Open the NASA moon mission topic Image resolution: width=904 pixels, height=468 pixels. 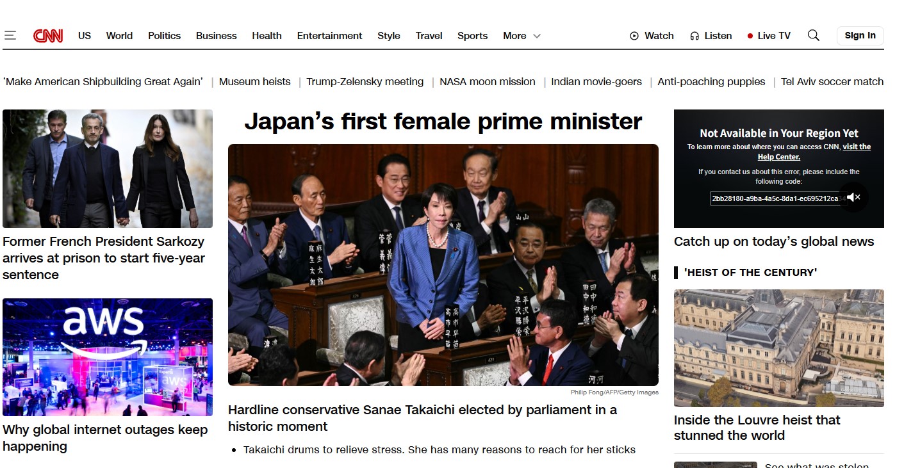488,81
